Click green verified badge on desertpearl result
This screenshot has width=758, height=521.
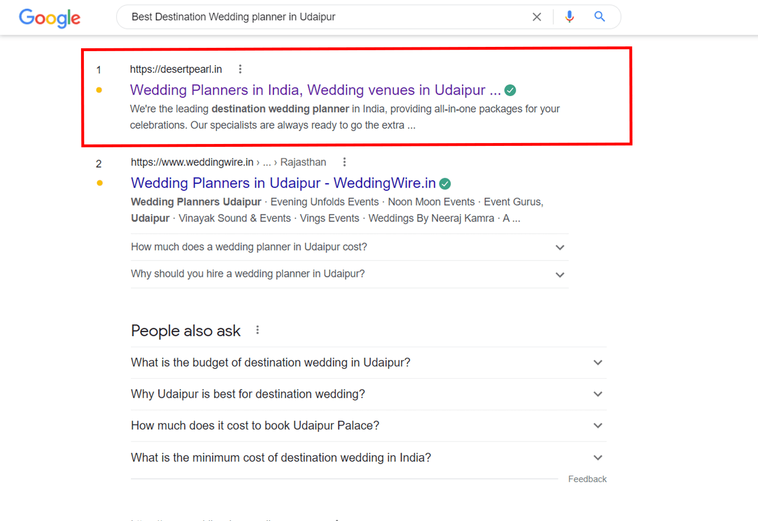coord(510,90)
